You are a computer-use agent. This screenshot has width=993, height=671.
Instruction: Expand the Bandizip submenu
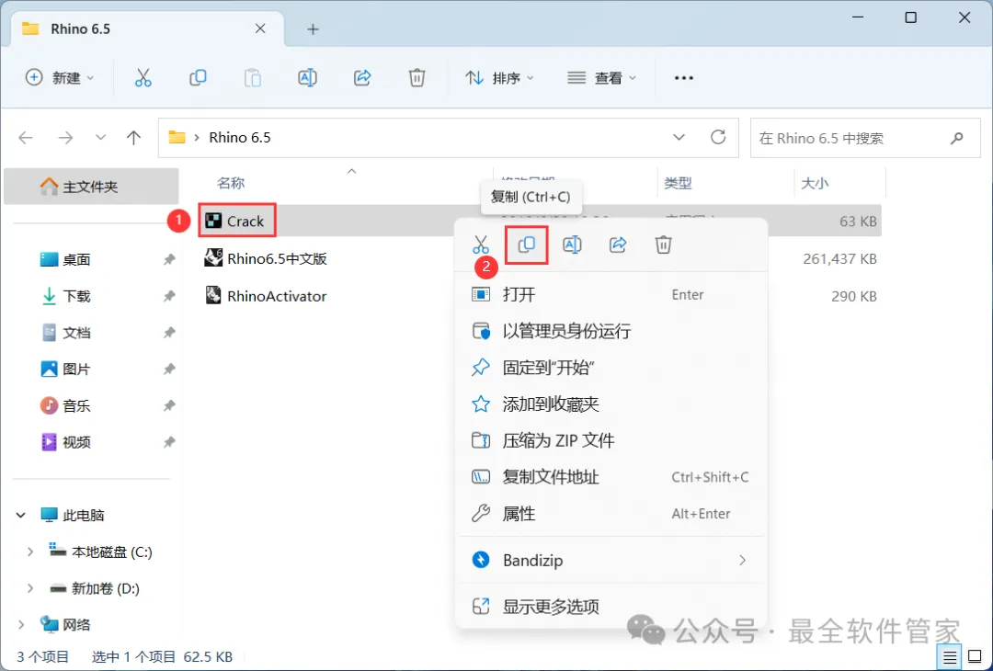pos(742,560)
